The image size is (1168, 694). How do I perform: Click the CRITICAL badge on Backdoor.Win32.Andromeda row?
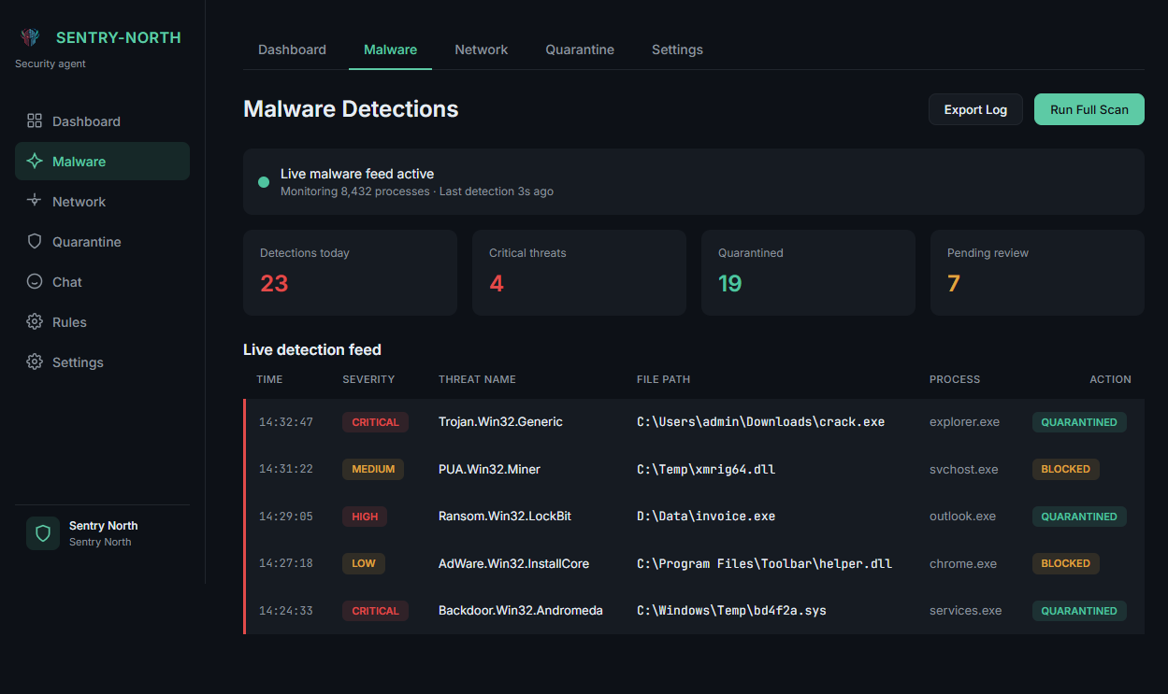tap(375, 611)
